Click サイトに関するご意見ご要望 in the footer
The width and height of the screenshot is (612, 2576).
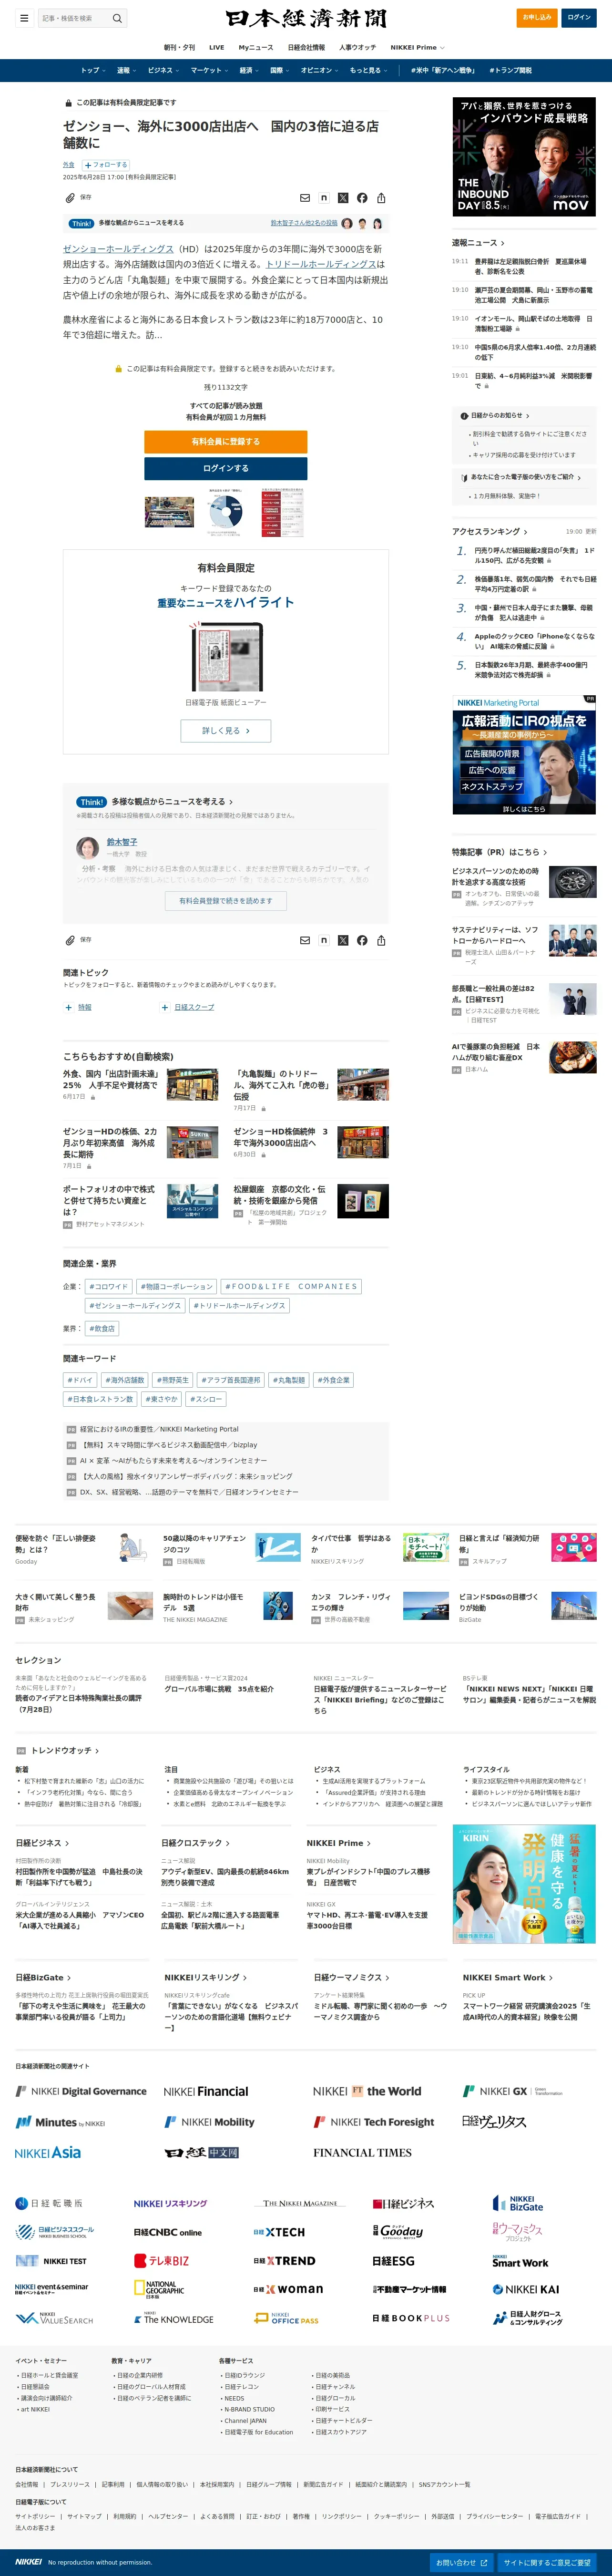(x=547, y=2563)
